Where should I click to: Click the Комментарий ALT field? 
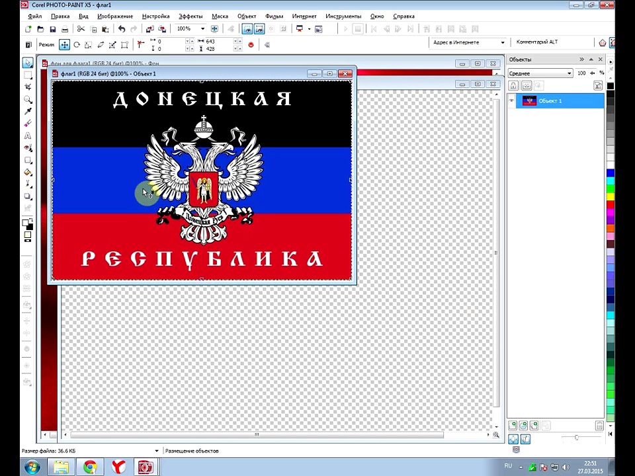coord(553,42)
